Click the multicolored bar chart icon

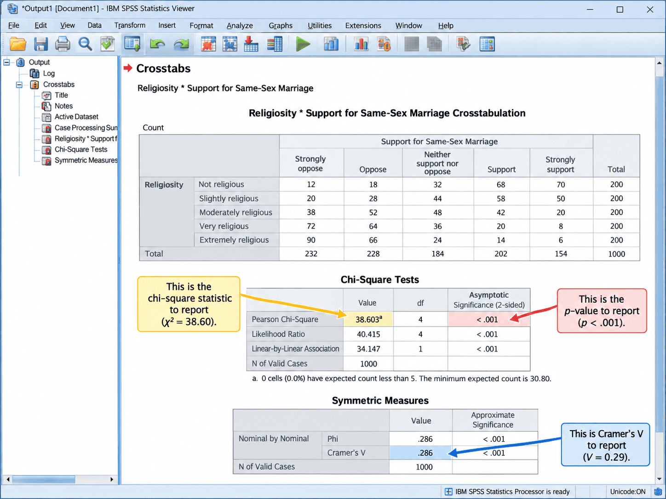point(362,44)
